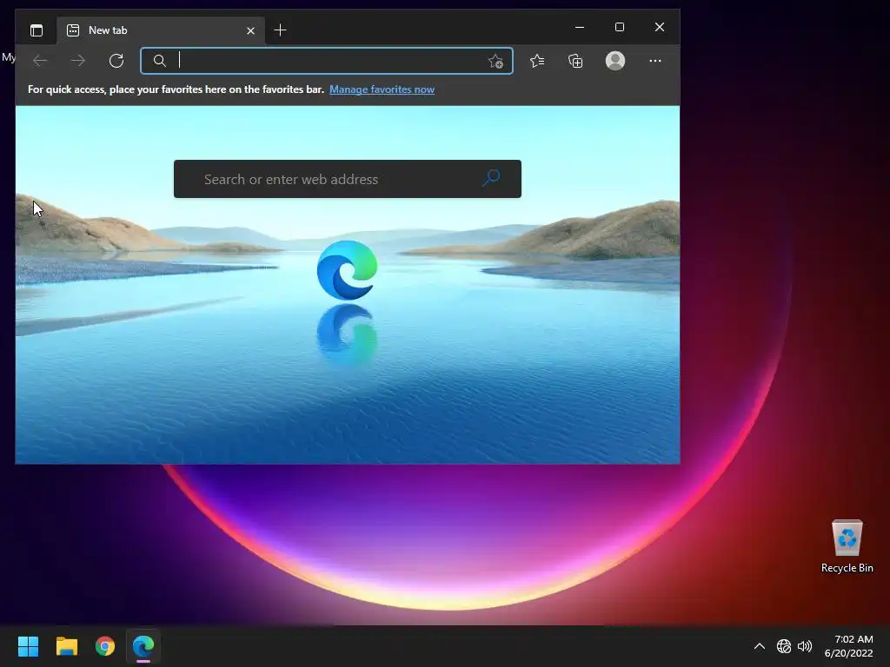Add this page to favorites star
The height and width of the screenshot is (667, 890).
pos(495,62)
